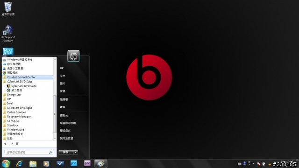The height and width of the screenshot is (168, 299).
Task: Click the blue round help tray icon
Action: coord(244,163)
